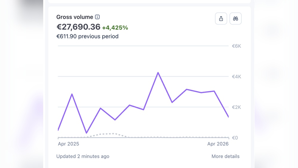
Task: Click the Apr 2026 axis label
Action: [218, 144]
